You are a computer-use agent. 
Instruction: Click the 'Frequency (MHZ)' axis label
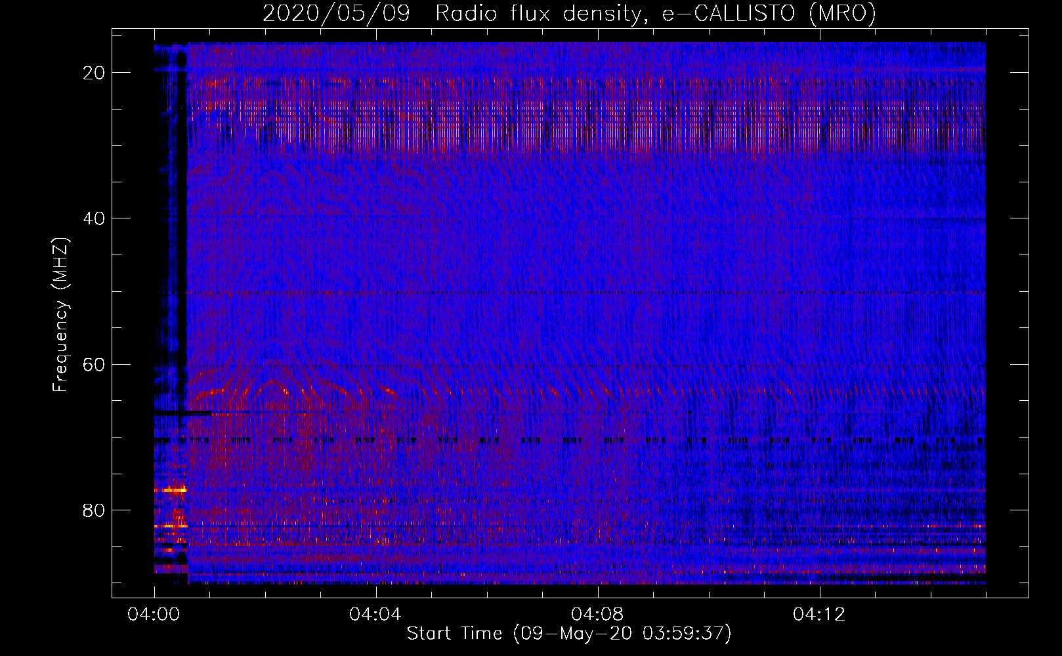click(x=60, y=315)
